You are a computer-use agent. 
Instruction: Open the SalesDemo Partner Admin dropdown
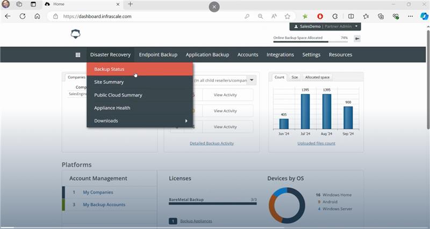coord(325,26)
